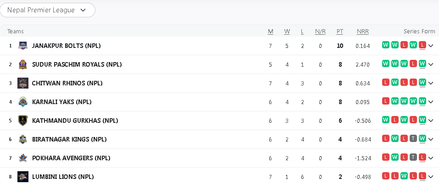This screenshot has height=184, width=439.
Task: Click the M column header
Action: [271, 32]
